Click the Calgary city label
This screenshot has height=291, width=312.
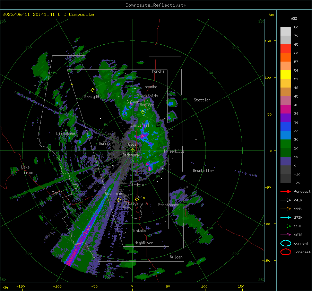[135, 203]
